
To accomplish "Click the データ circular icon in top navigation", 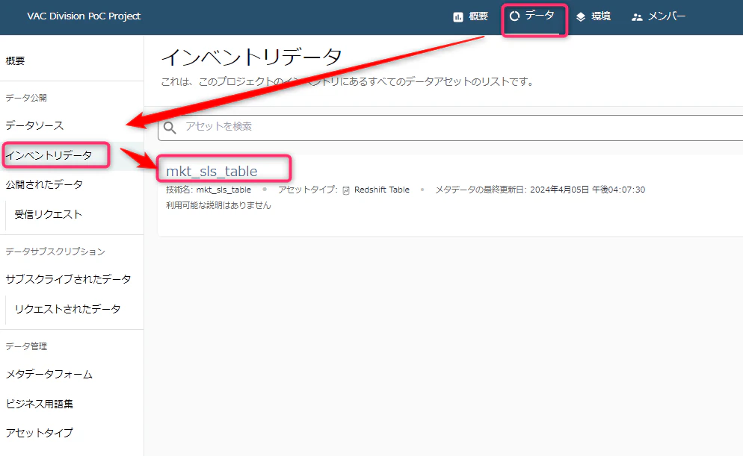I will click(514, 16).
